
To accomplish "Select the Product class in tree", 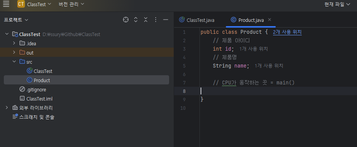I will coord(87,80).
